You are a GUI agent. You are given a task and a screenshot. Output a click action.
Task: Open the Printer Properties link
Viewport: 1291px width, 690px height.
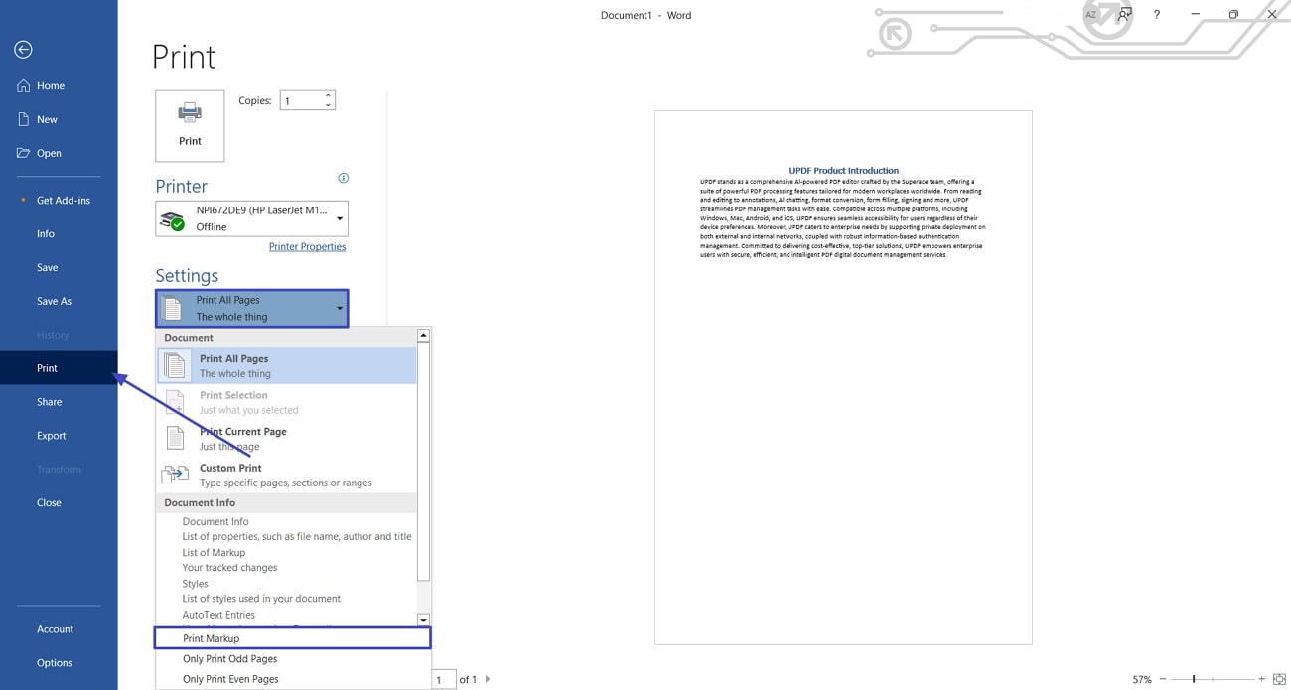tap(307, 247)
